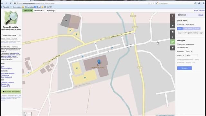The height and width of the screenshot is (116, 206).
Task: Toggle the green Share panel button
Action: click(173, 42)
